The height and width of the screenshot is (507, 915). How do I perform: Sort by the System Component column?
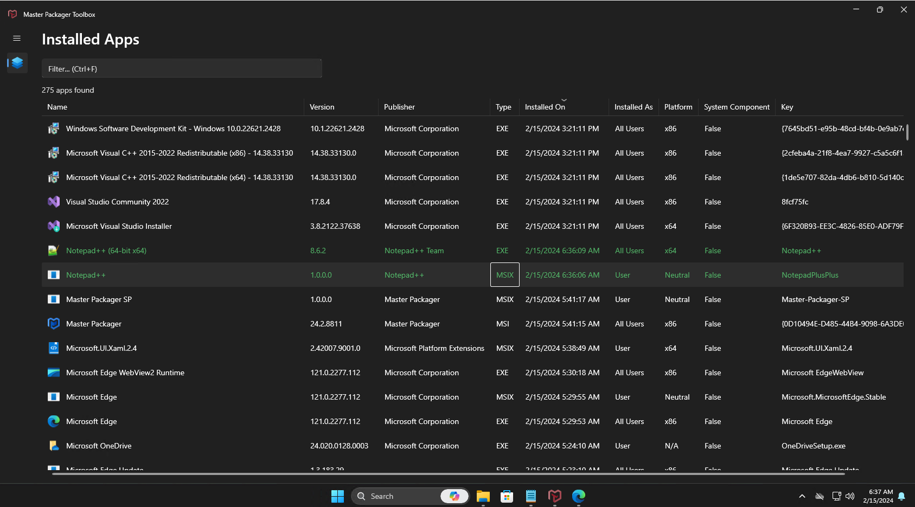coord(737,107)
